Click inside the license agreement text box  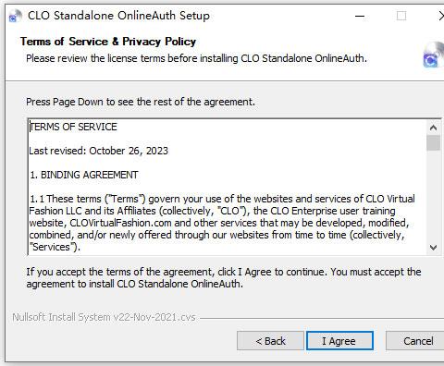pyautogui.click(x=228, y=187)
